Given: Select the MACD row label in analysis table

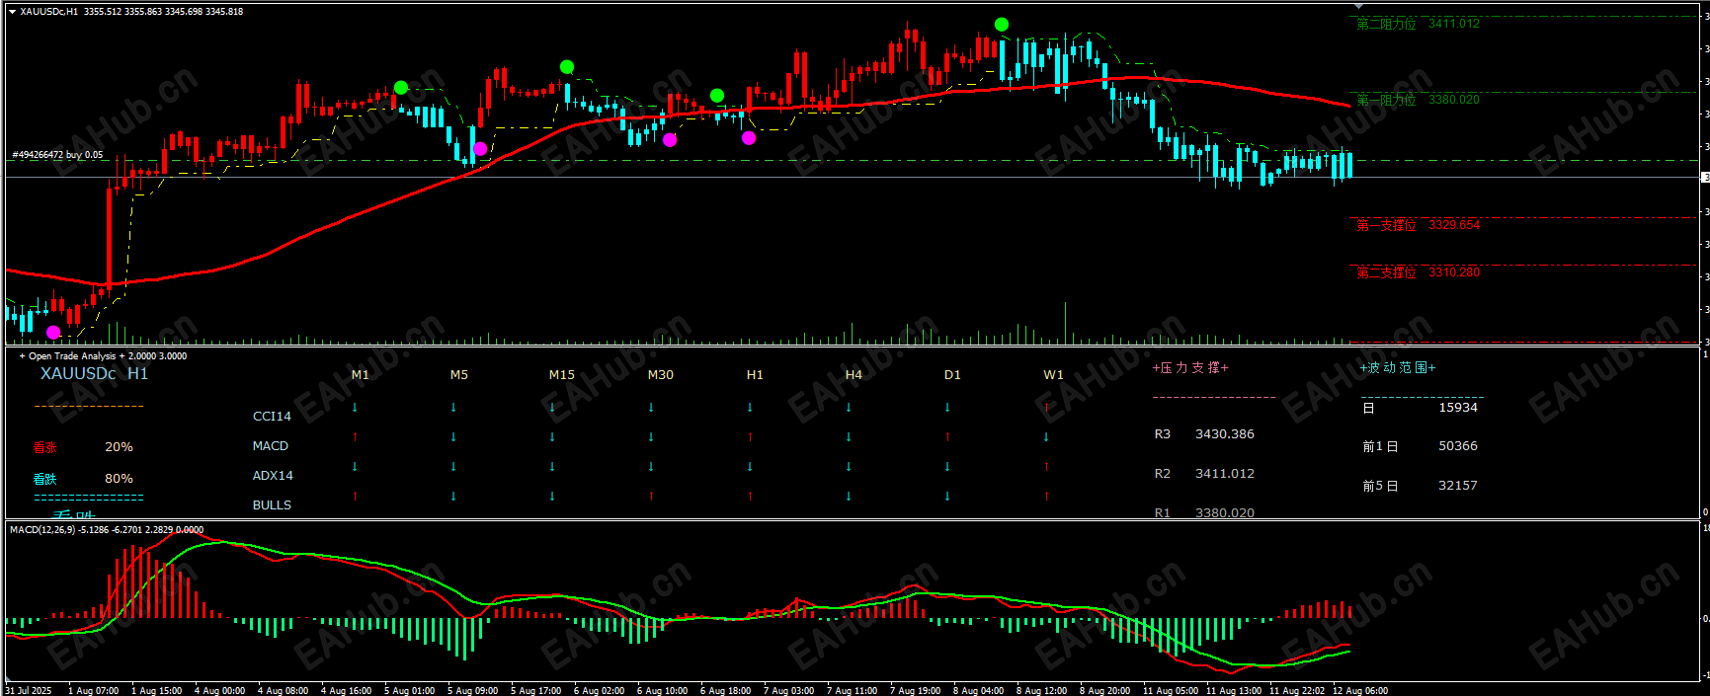Looking at the screenshot, I should (x=271, y=446).
